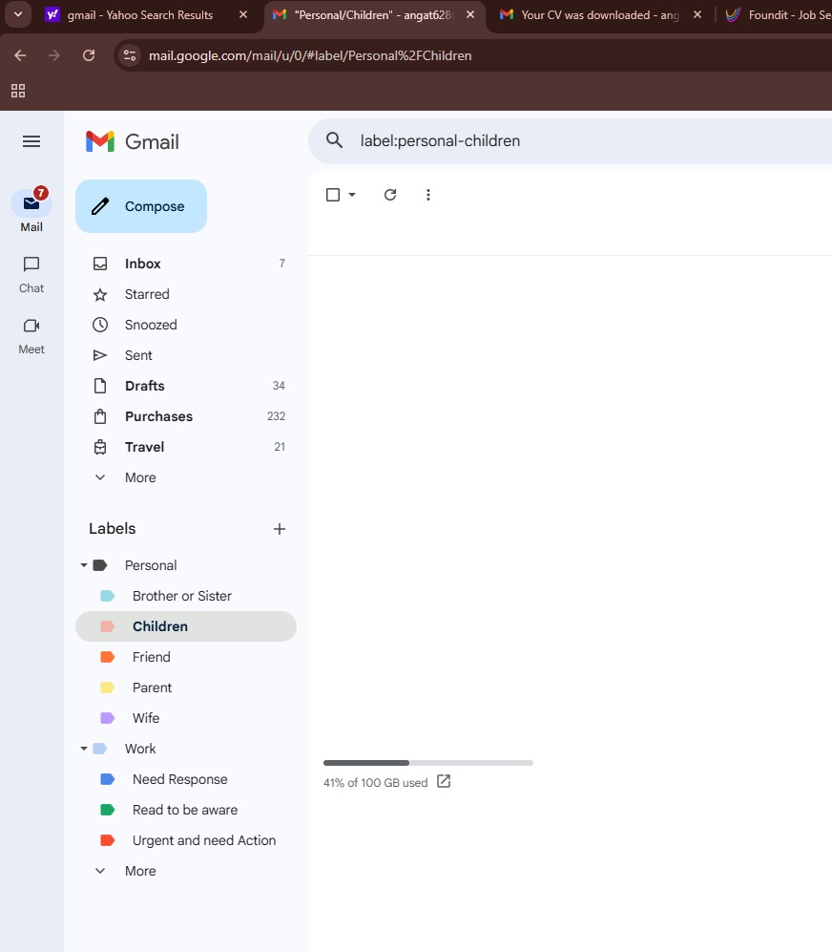Open the Brother or Sister label
Screen dimensions: 832x952
[182, 596]
